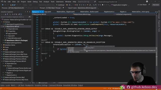
Task: Select the app.manifest file
Action: tap(13, 33)
